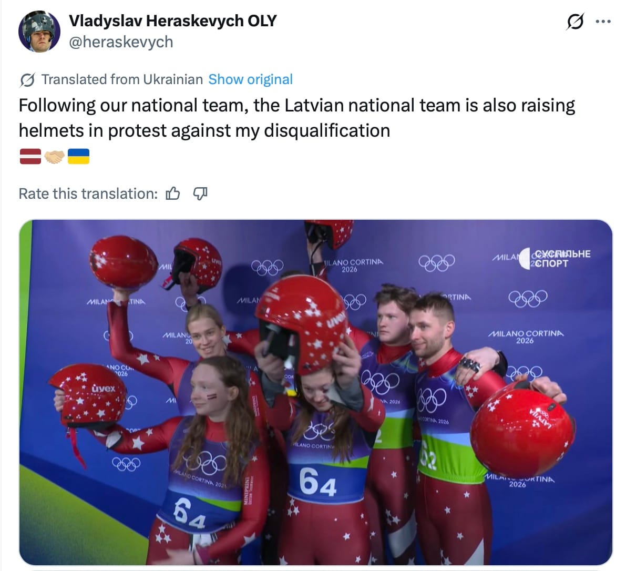Click the tweet text about Latvian team
Image resolution: width=626 pixels, height=571 pixels.
pyautogui.click(x=296, y=118)
